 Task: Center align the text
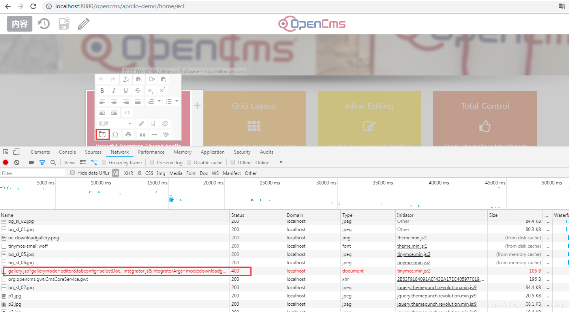(114, 101)
